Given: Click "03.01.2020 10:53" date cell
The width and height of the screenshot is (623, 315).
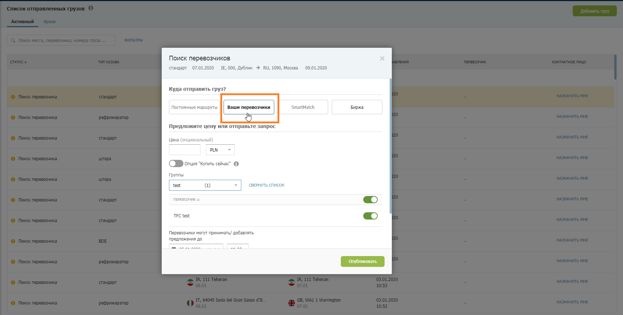Looking at the screenshot, I should [x=387, y=282].
